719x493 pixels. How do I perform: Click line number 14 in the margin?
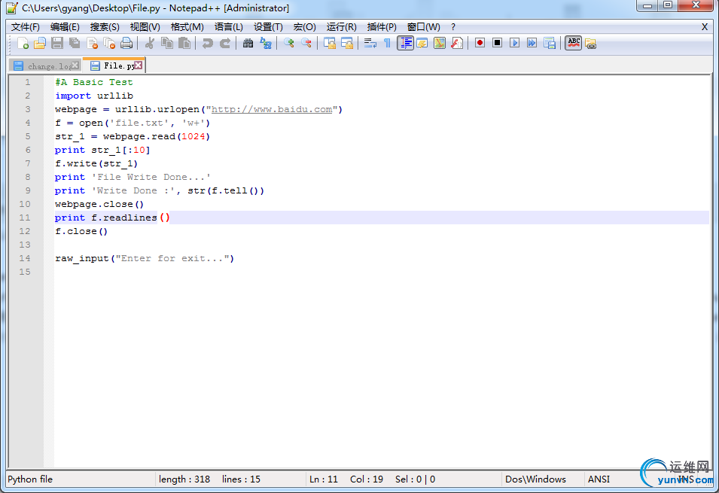pyautogui.click(x=25, y=258)
